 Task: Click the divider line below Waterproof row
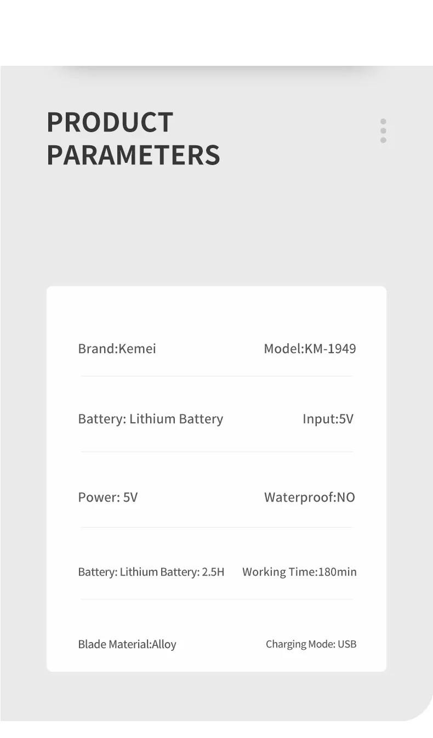(x=216, y=527)
